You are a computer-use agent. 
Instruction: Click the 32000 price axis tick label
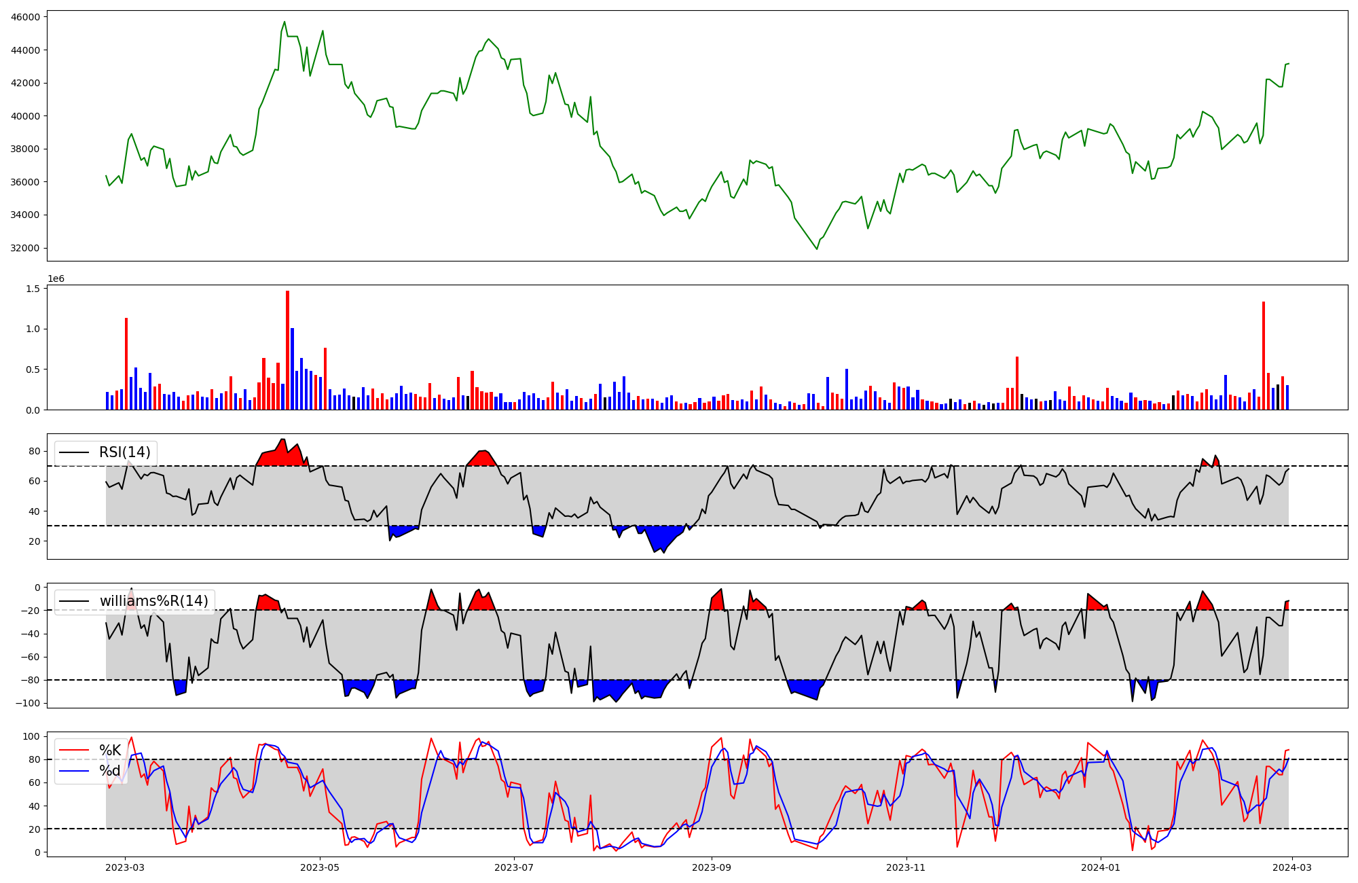[x=26, y=248]
